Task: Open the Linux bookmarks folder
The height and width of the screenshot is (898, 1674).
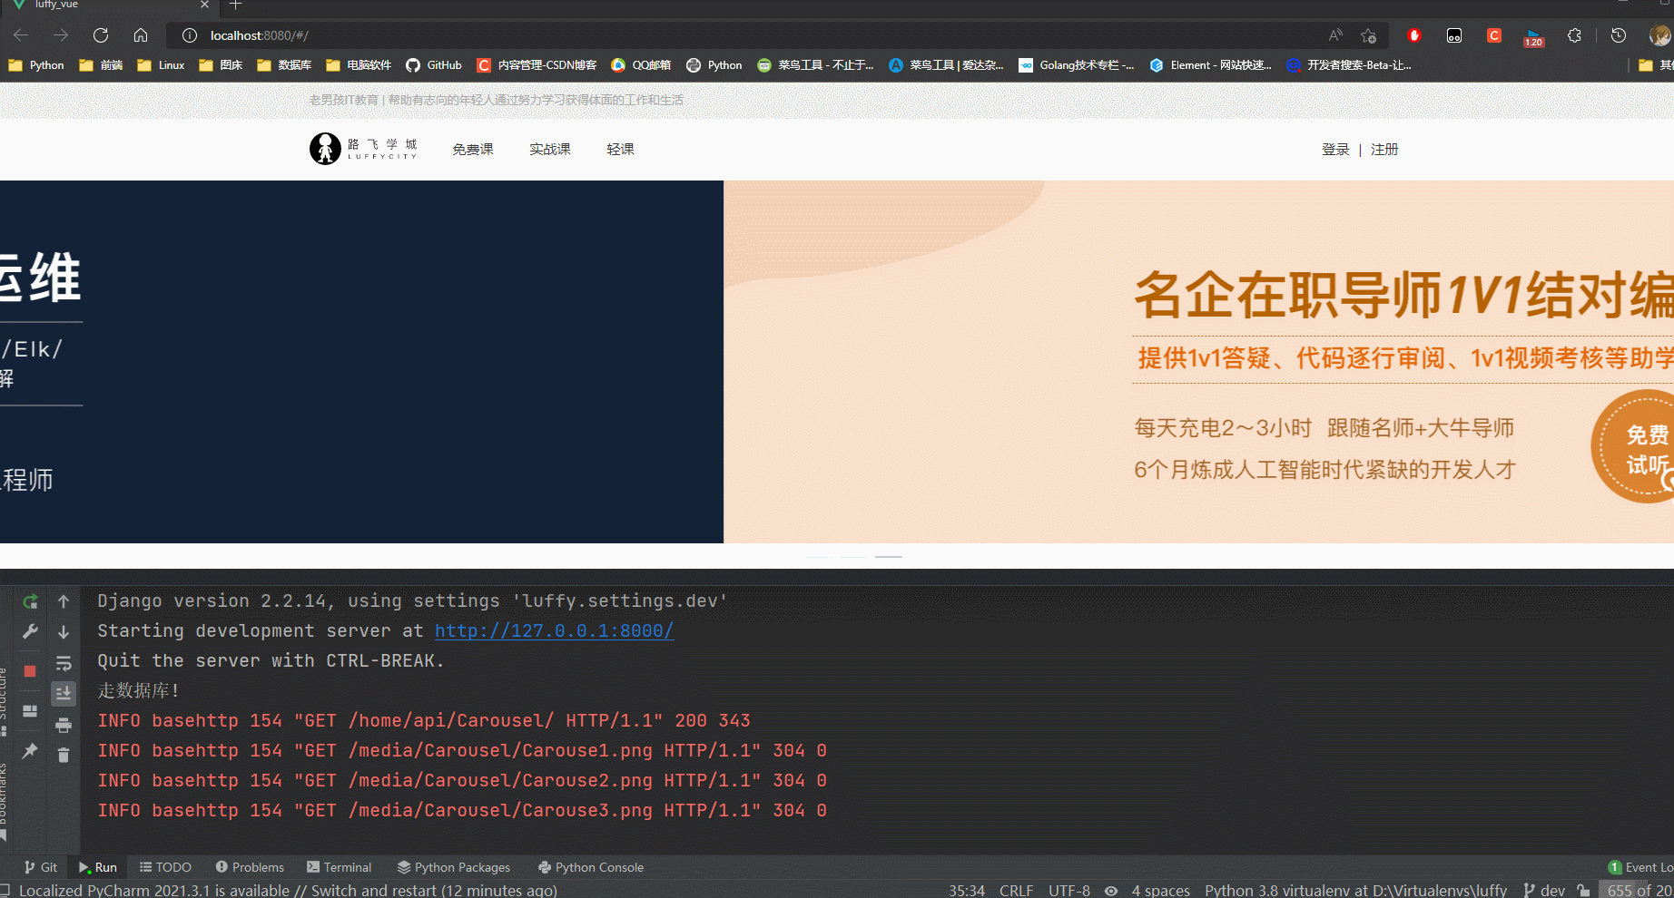Action: 161,65
